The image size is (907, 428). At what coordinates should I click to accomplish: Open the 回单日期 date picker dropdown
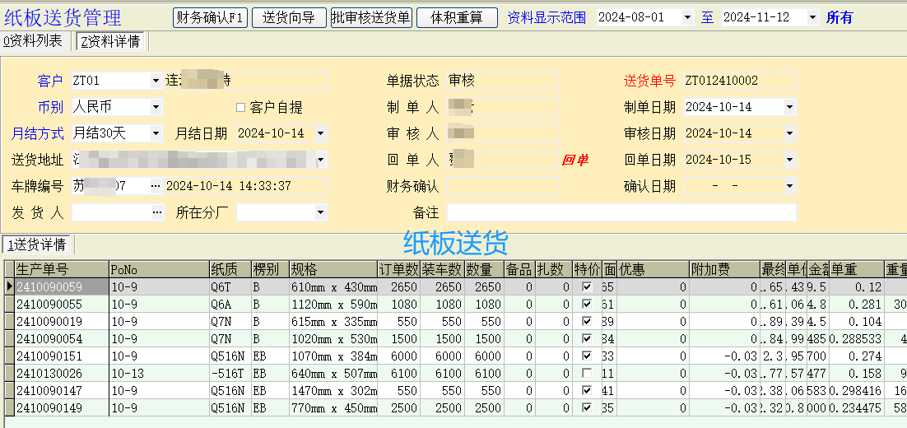pos(789,160)
